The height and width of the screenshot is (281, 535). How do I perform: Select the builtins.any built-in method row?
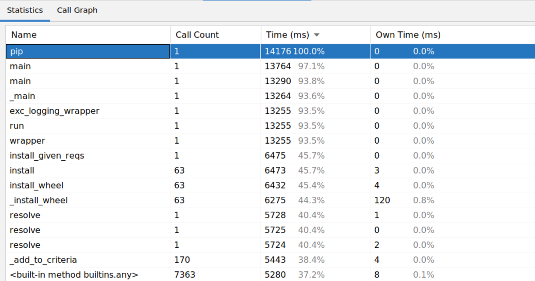[x=71, y=275]
